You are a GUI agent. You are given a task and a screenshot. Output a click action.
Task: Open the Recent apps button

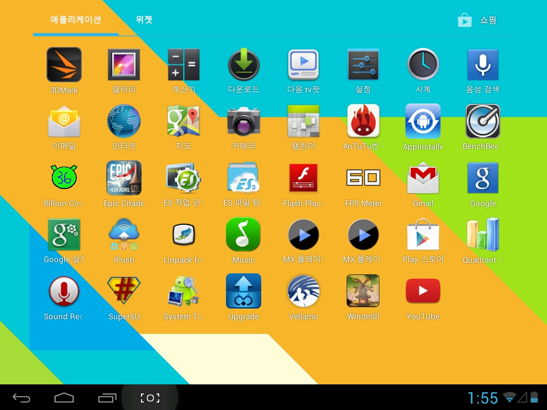pos(107,398)
